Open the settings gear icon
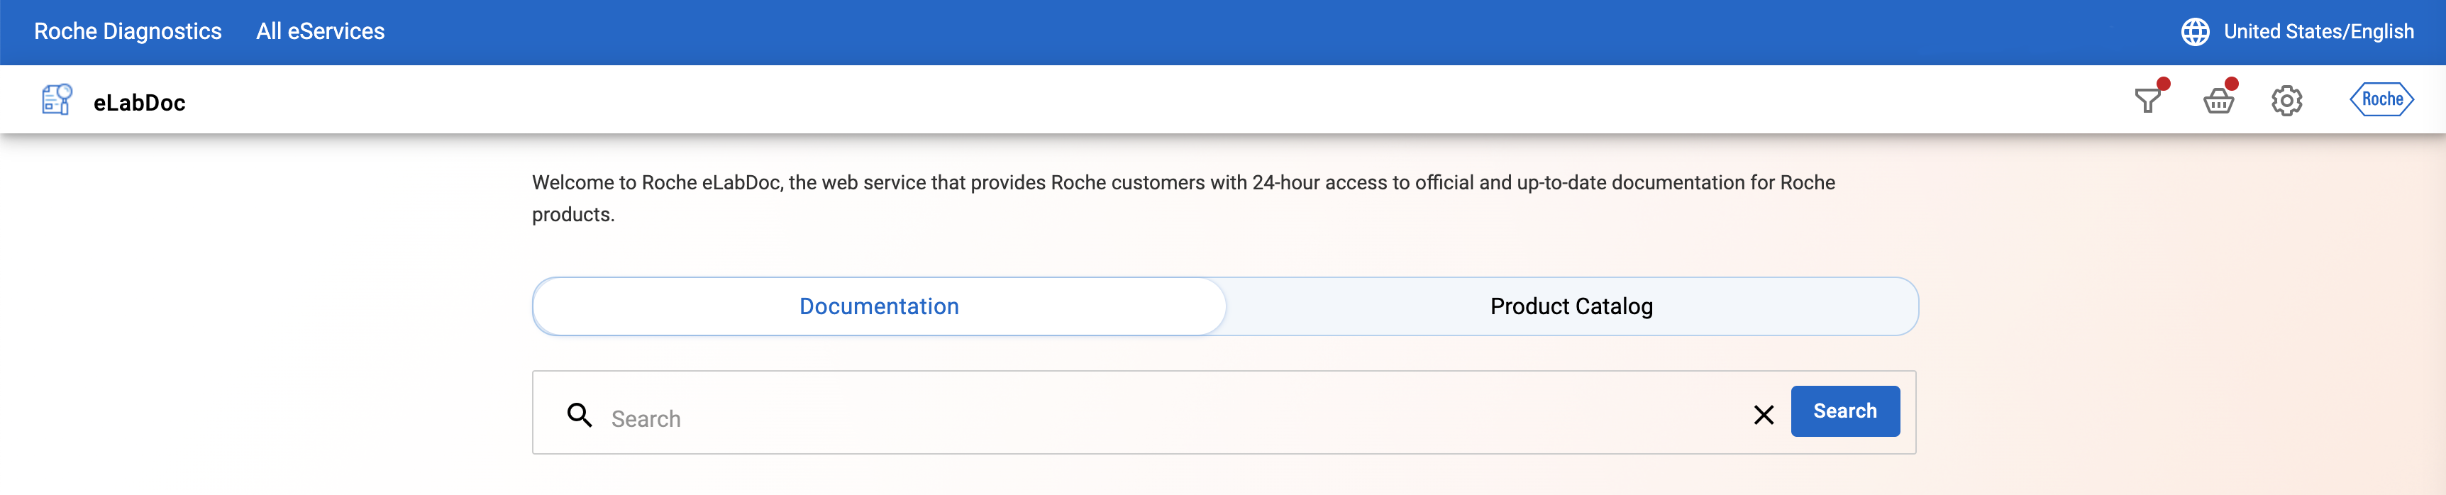This screenshot has height=495, width=2446. [x=2286, y=101]
